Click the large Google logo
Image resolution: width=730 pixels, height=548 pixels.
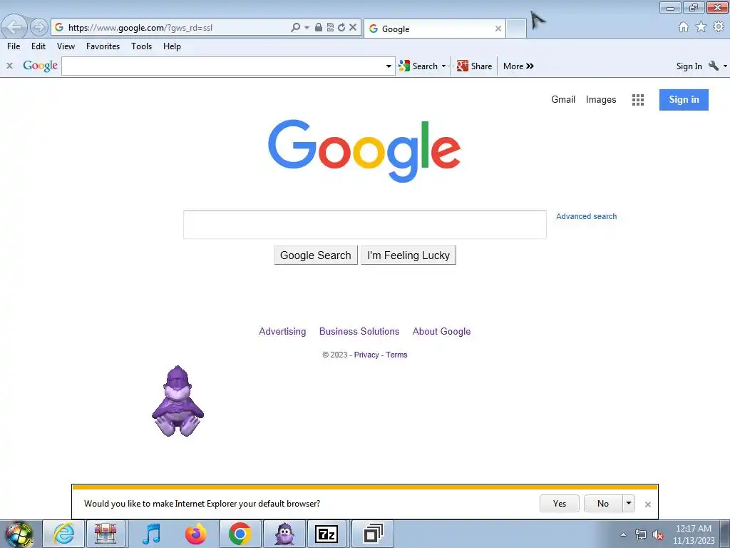pos(364,151)
